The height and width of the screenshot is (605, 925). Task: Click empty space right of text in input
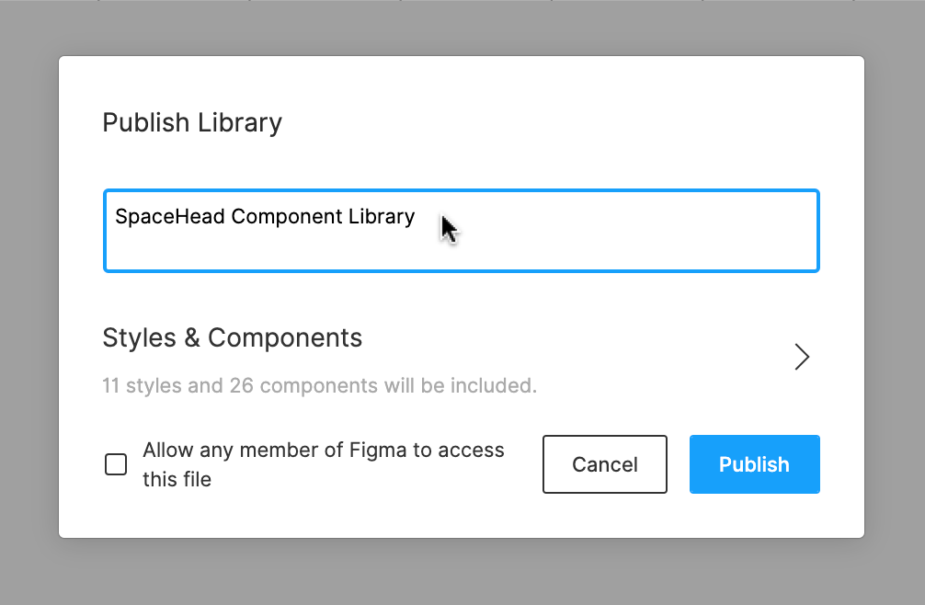(x=625, y=221)
